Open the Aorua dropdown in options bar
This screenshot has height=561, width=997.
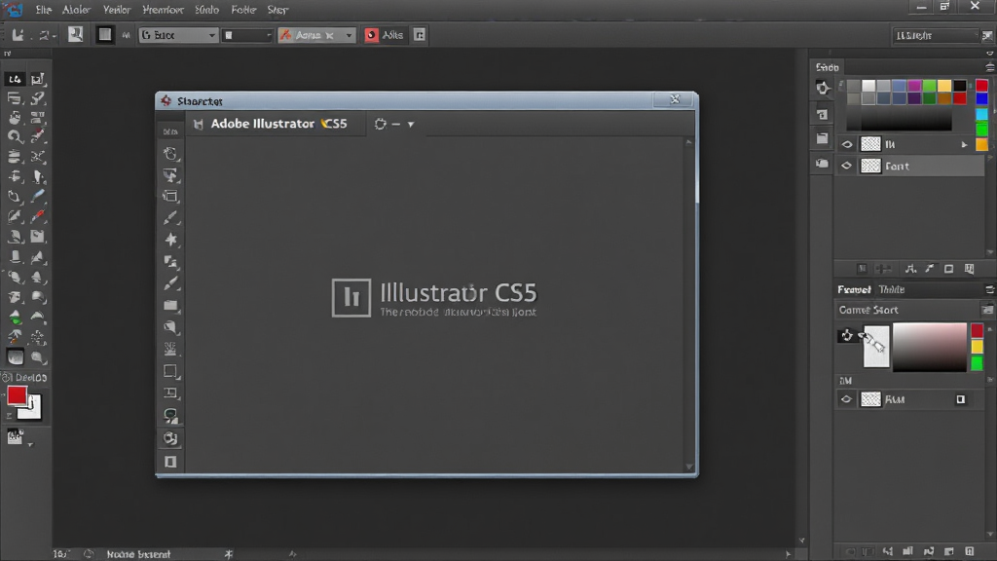click(316, 35)
